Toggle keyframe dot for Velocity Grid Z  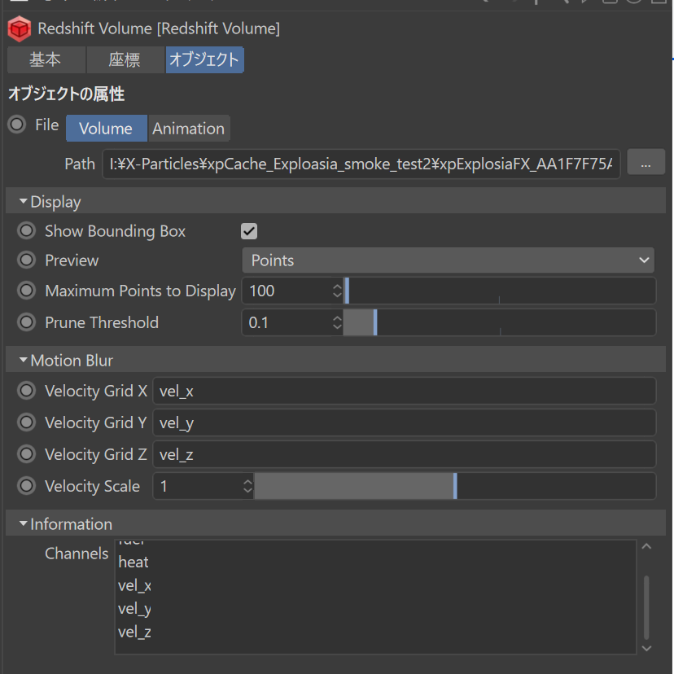click(26, 454)
